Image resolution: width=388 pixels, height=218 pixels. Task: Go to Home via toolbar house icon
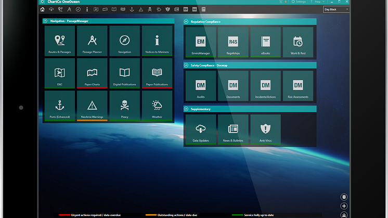click(x=42, y=9)
